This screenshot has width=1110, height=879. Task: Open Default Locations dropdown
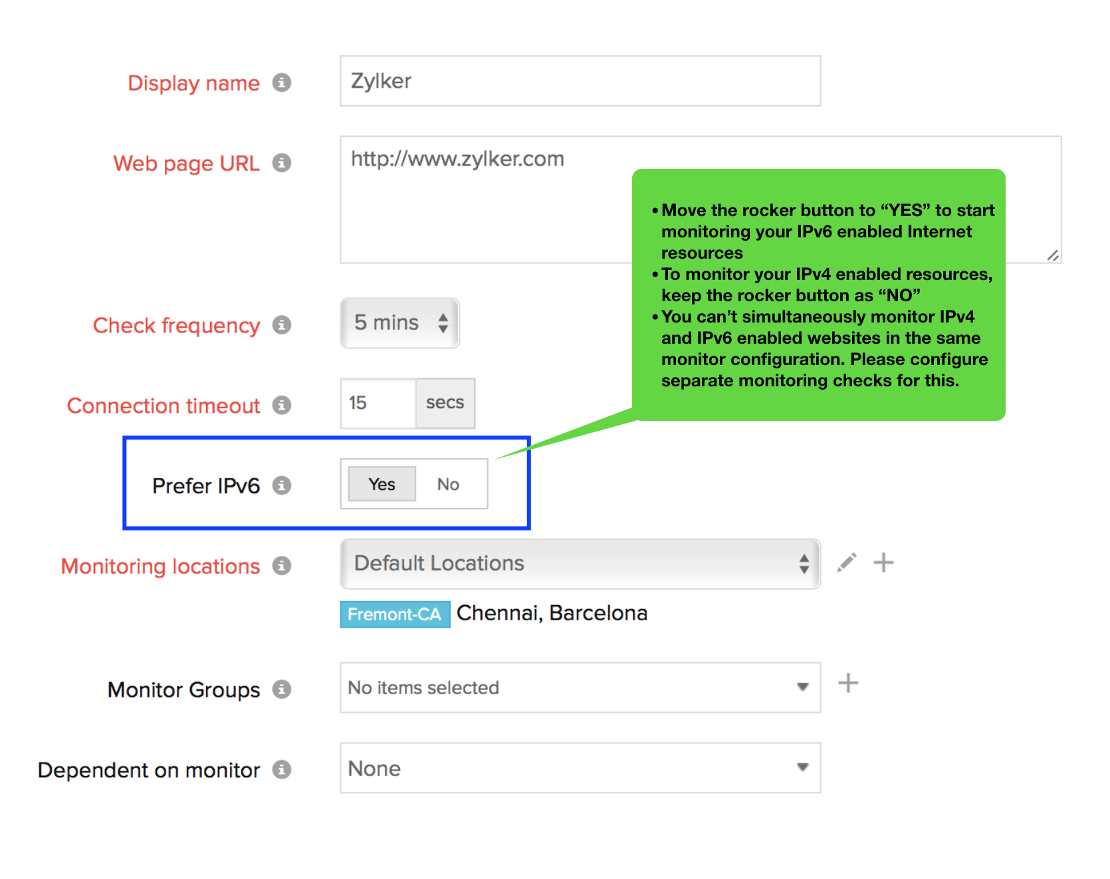(580, 564)
